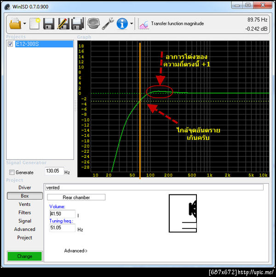Select the E12-300S project entry
This screenshot has height=277, width=276.
44,44
